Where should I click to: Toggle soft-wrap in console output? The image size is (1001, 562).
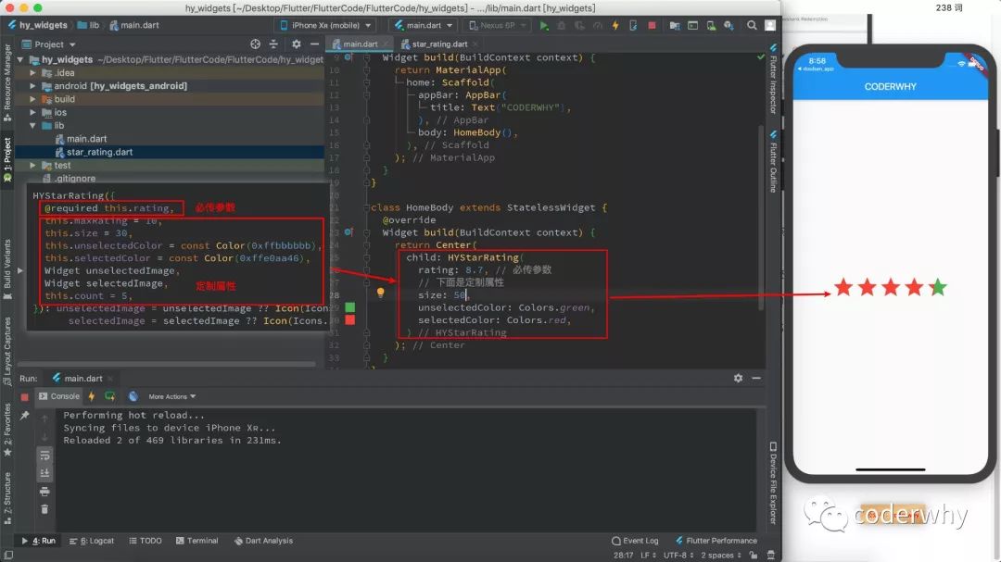[x=44, y=456]
